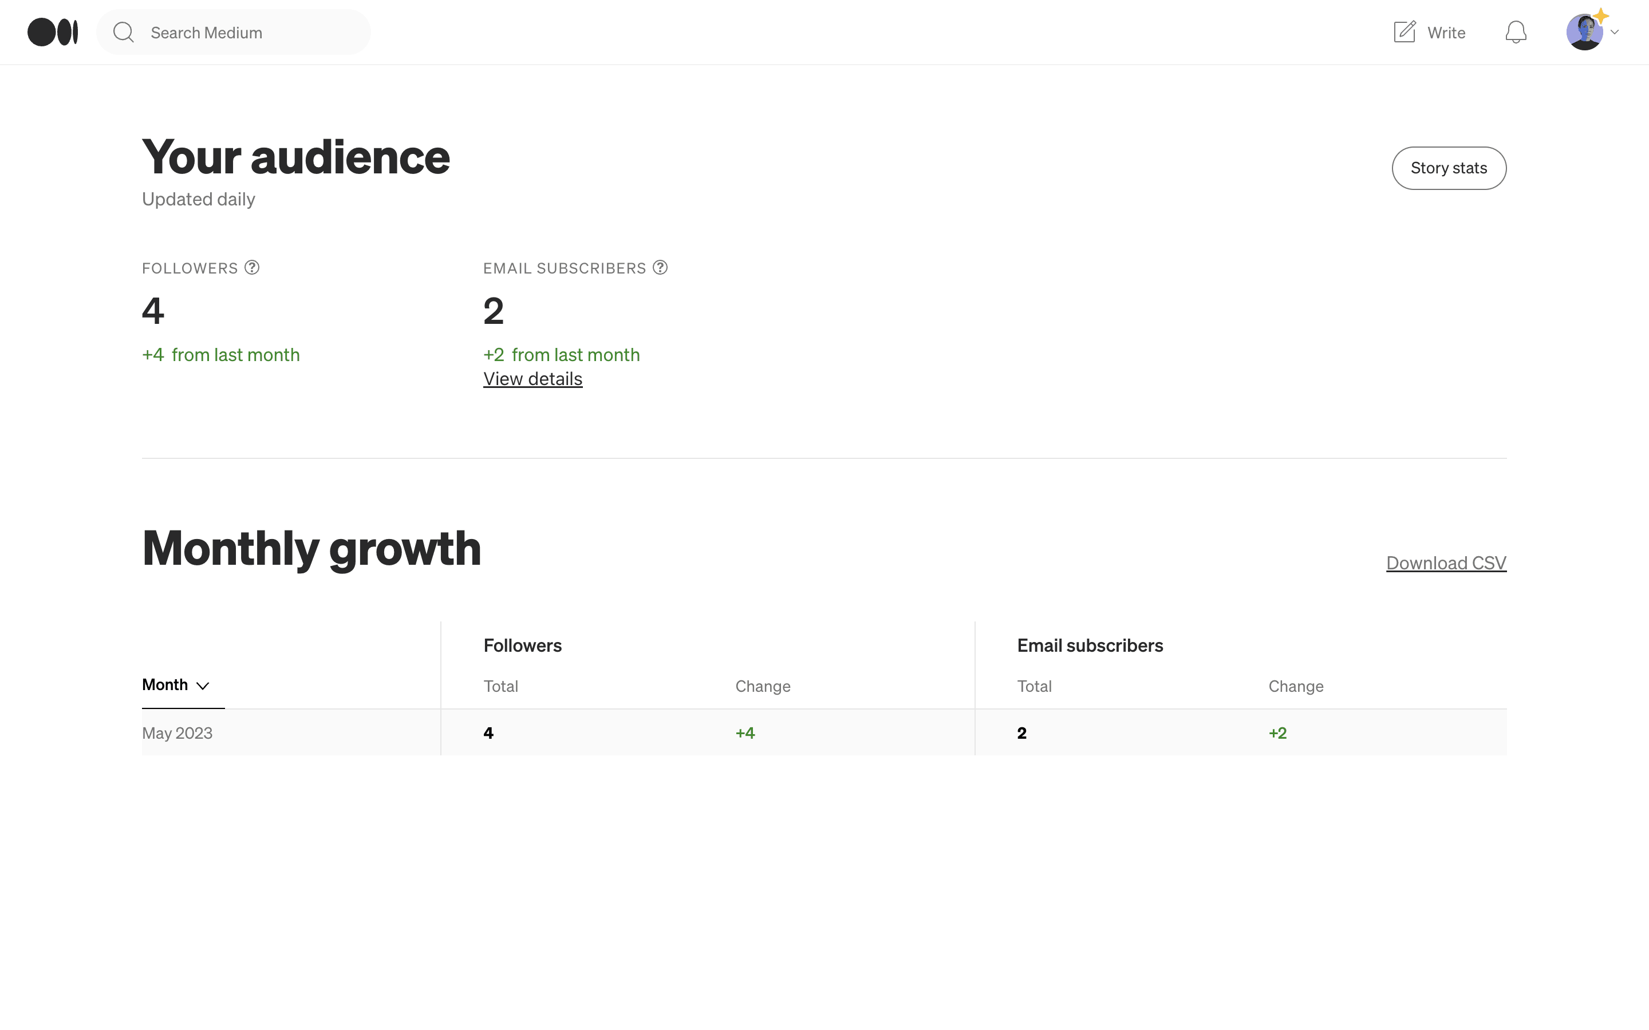Click the search magnifier icon

point(123,32)
